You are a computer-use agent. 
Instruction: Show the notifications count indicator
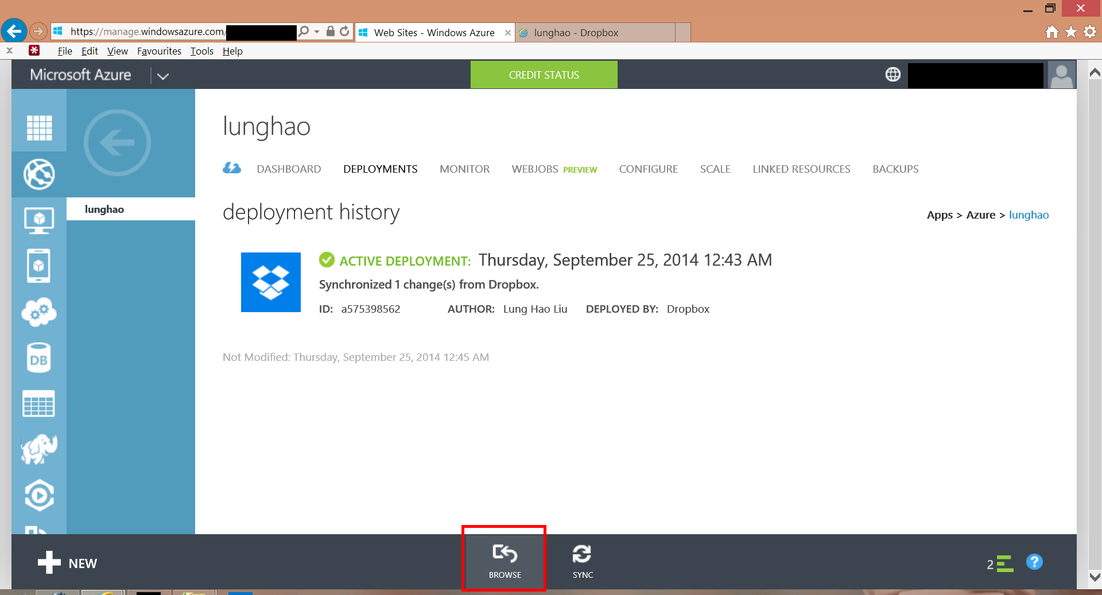coord(1000,564)
